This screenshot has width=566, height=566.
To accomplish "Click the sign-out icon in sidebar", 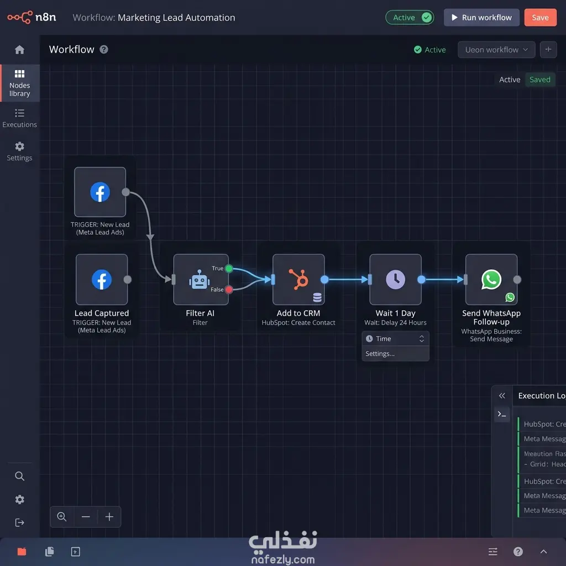I will (x=19, y=522).
